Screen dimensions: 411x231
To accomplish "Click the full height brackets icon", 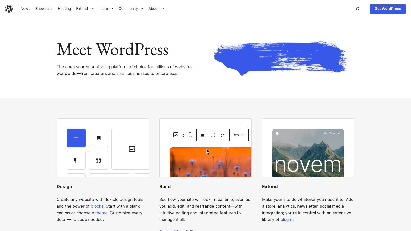I will click(213, 134).
